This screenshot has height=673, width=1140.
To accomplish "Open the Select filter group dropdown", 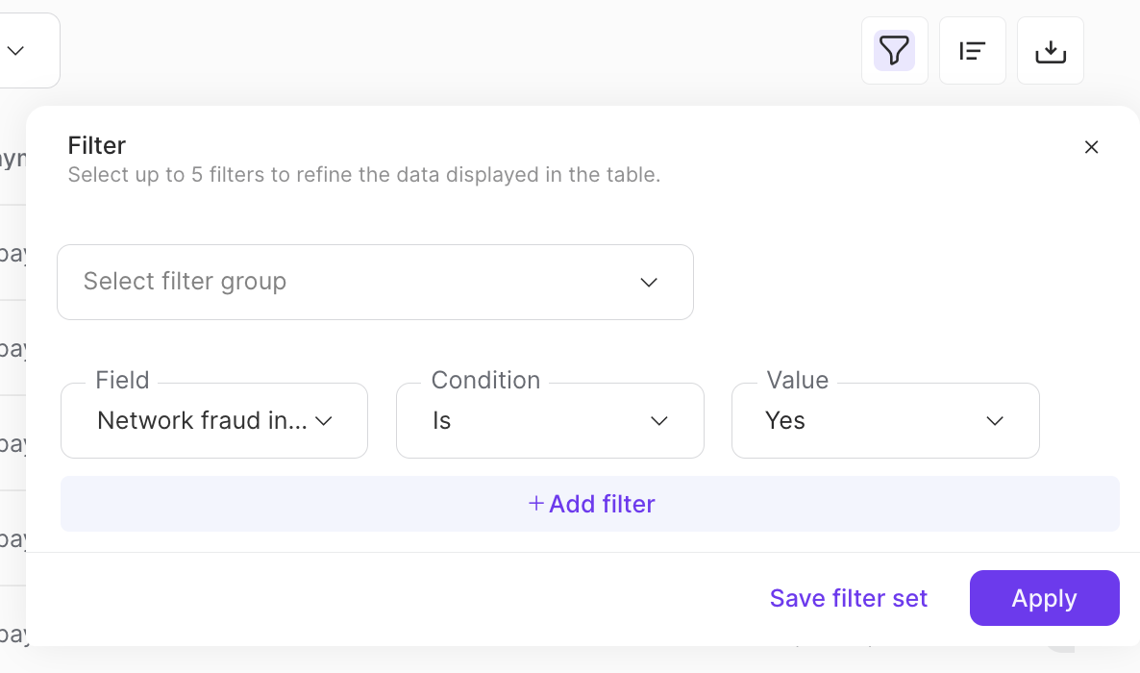I will 375,282.
